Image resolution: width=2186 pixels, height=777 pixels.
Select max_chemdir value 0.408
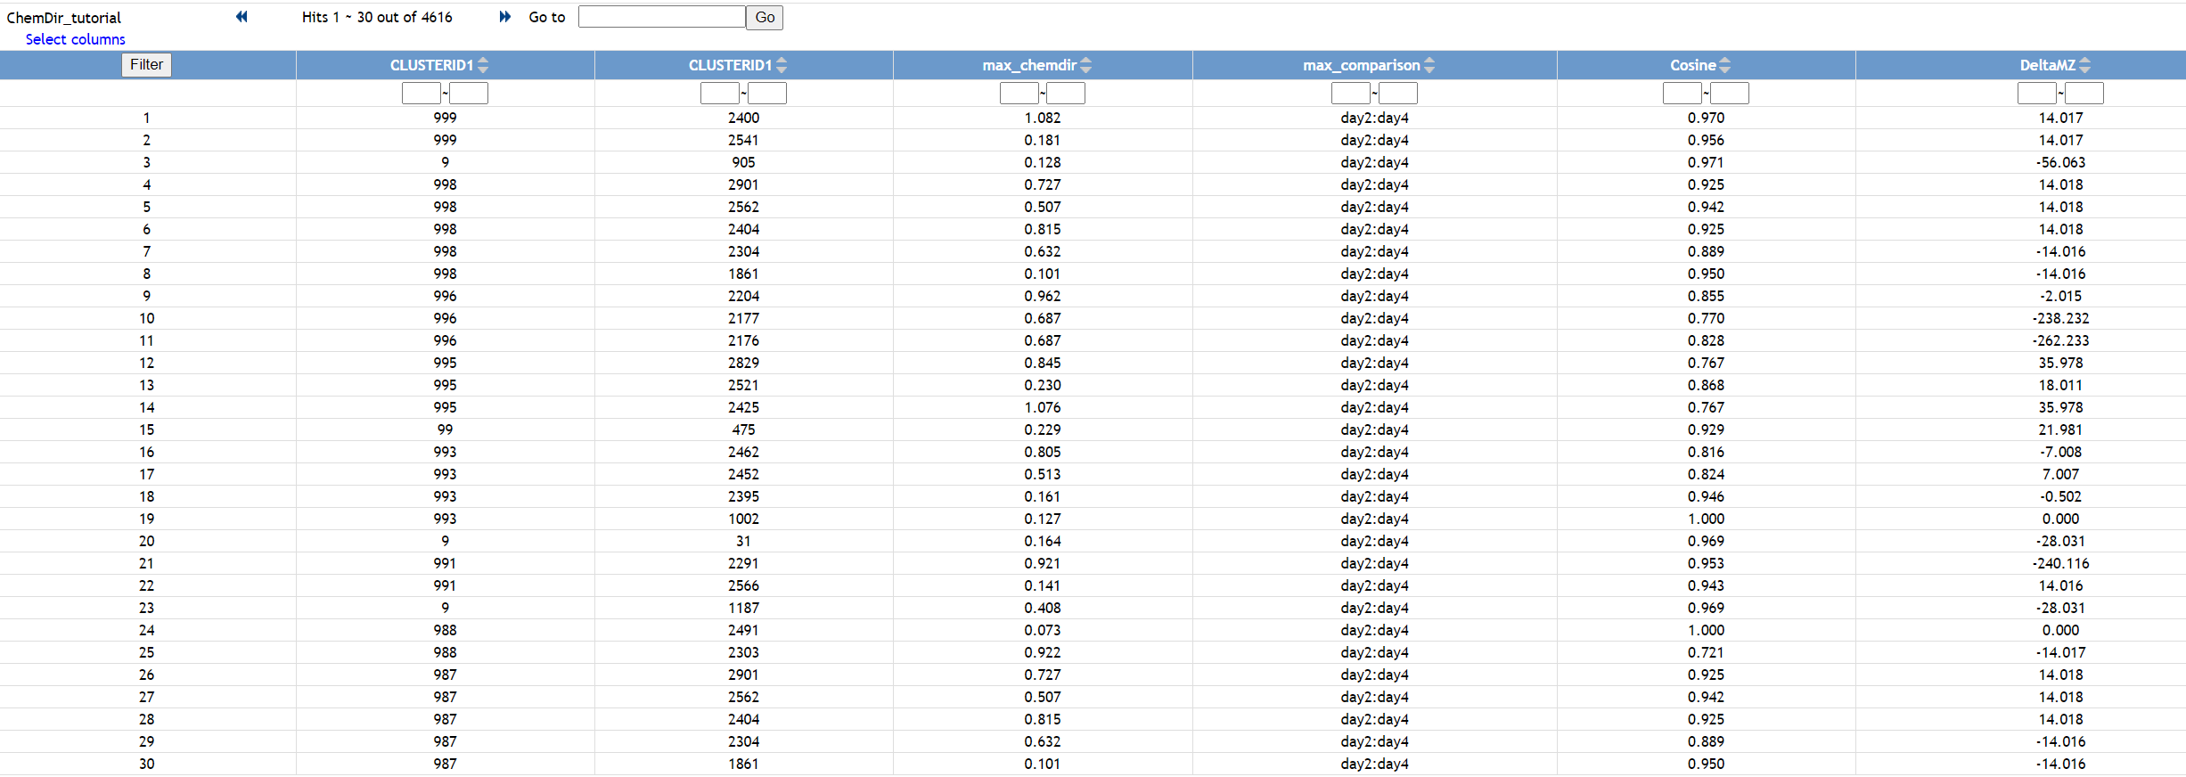[x=1043, y=608]
